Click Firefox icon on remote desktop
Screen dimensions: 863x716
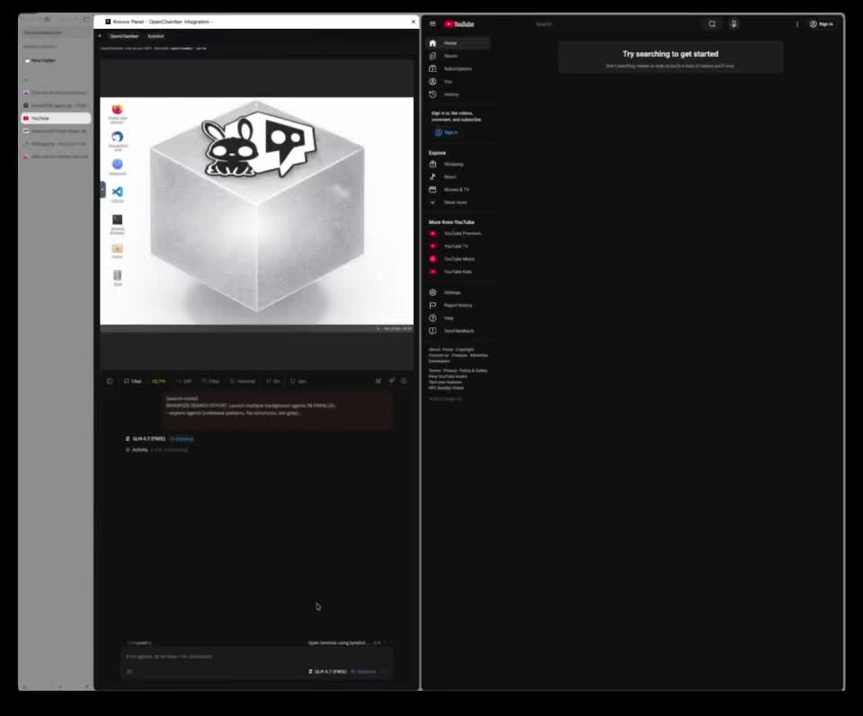117,110
